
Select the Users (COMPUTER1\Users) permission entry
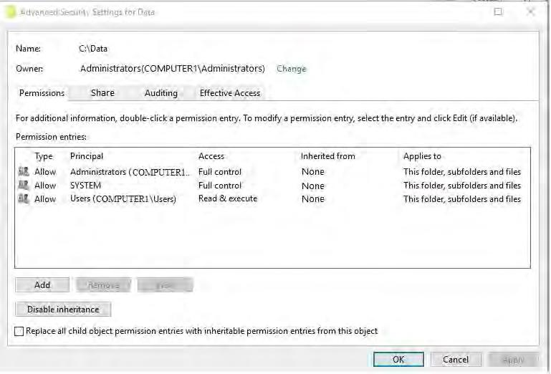pyautogui.click(x=123, y=199)
